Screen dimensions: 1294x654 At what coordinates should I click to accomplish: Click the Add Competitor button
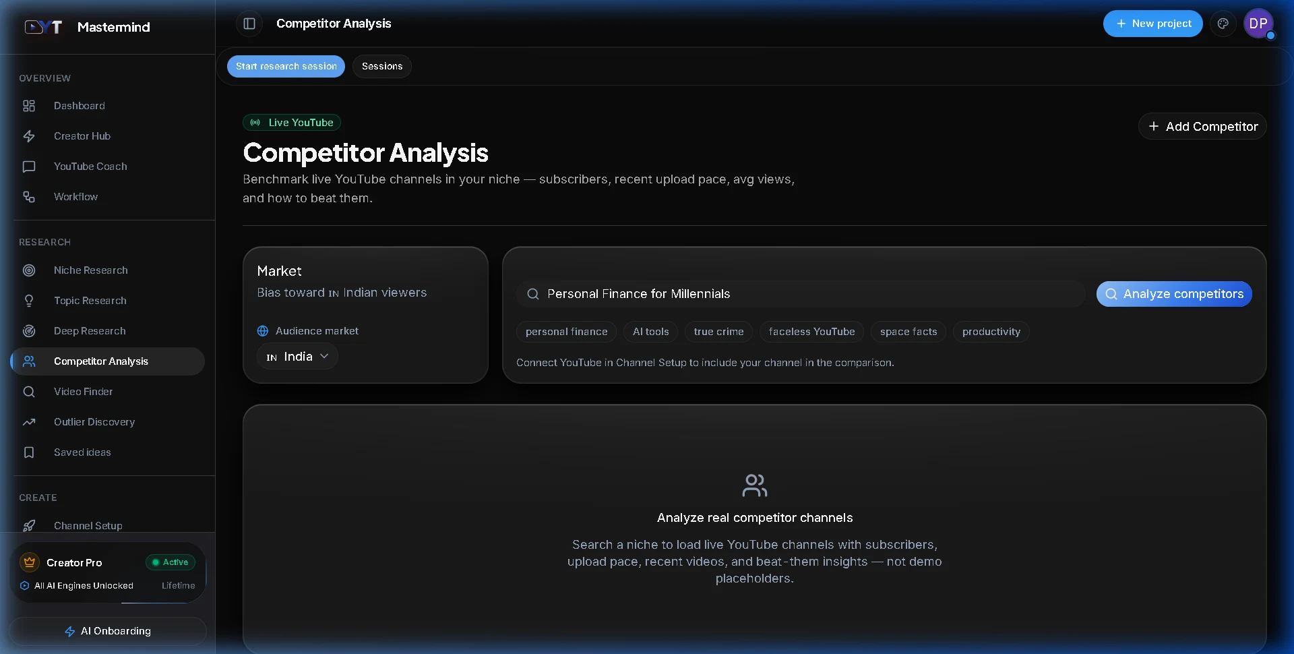(1203, 127)
